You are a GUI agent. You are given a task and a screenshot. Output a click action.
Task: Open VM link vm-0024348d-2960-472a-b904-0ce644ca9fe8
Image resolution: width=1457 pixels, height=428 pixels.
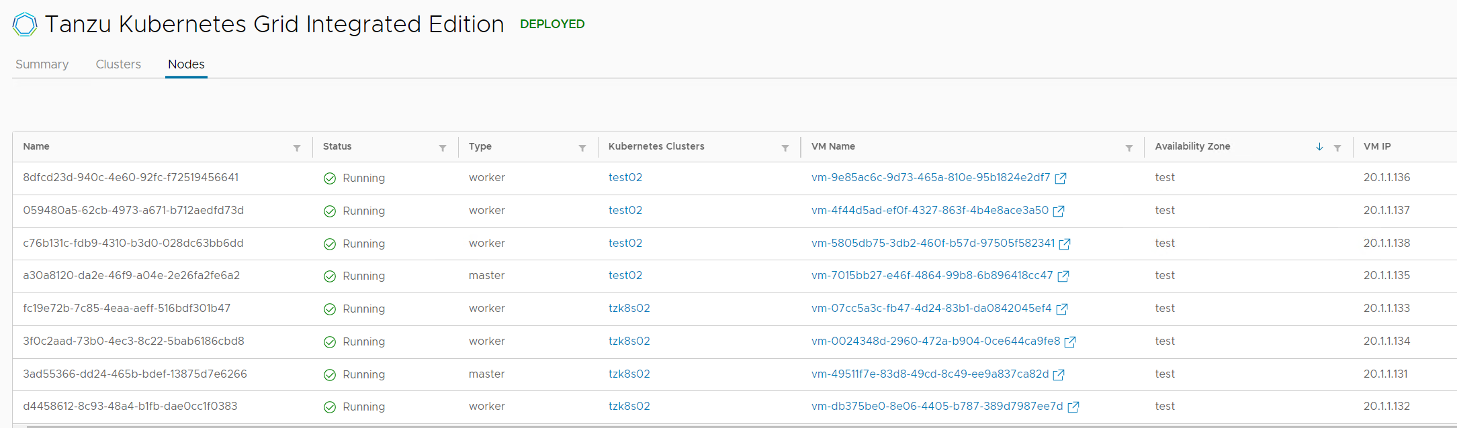[936, 341]
